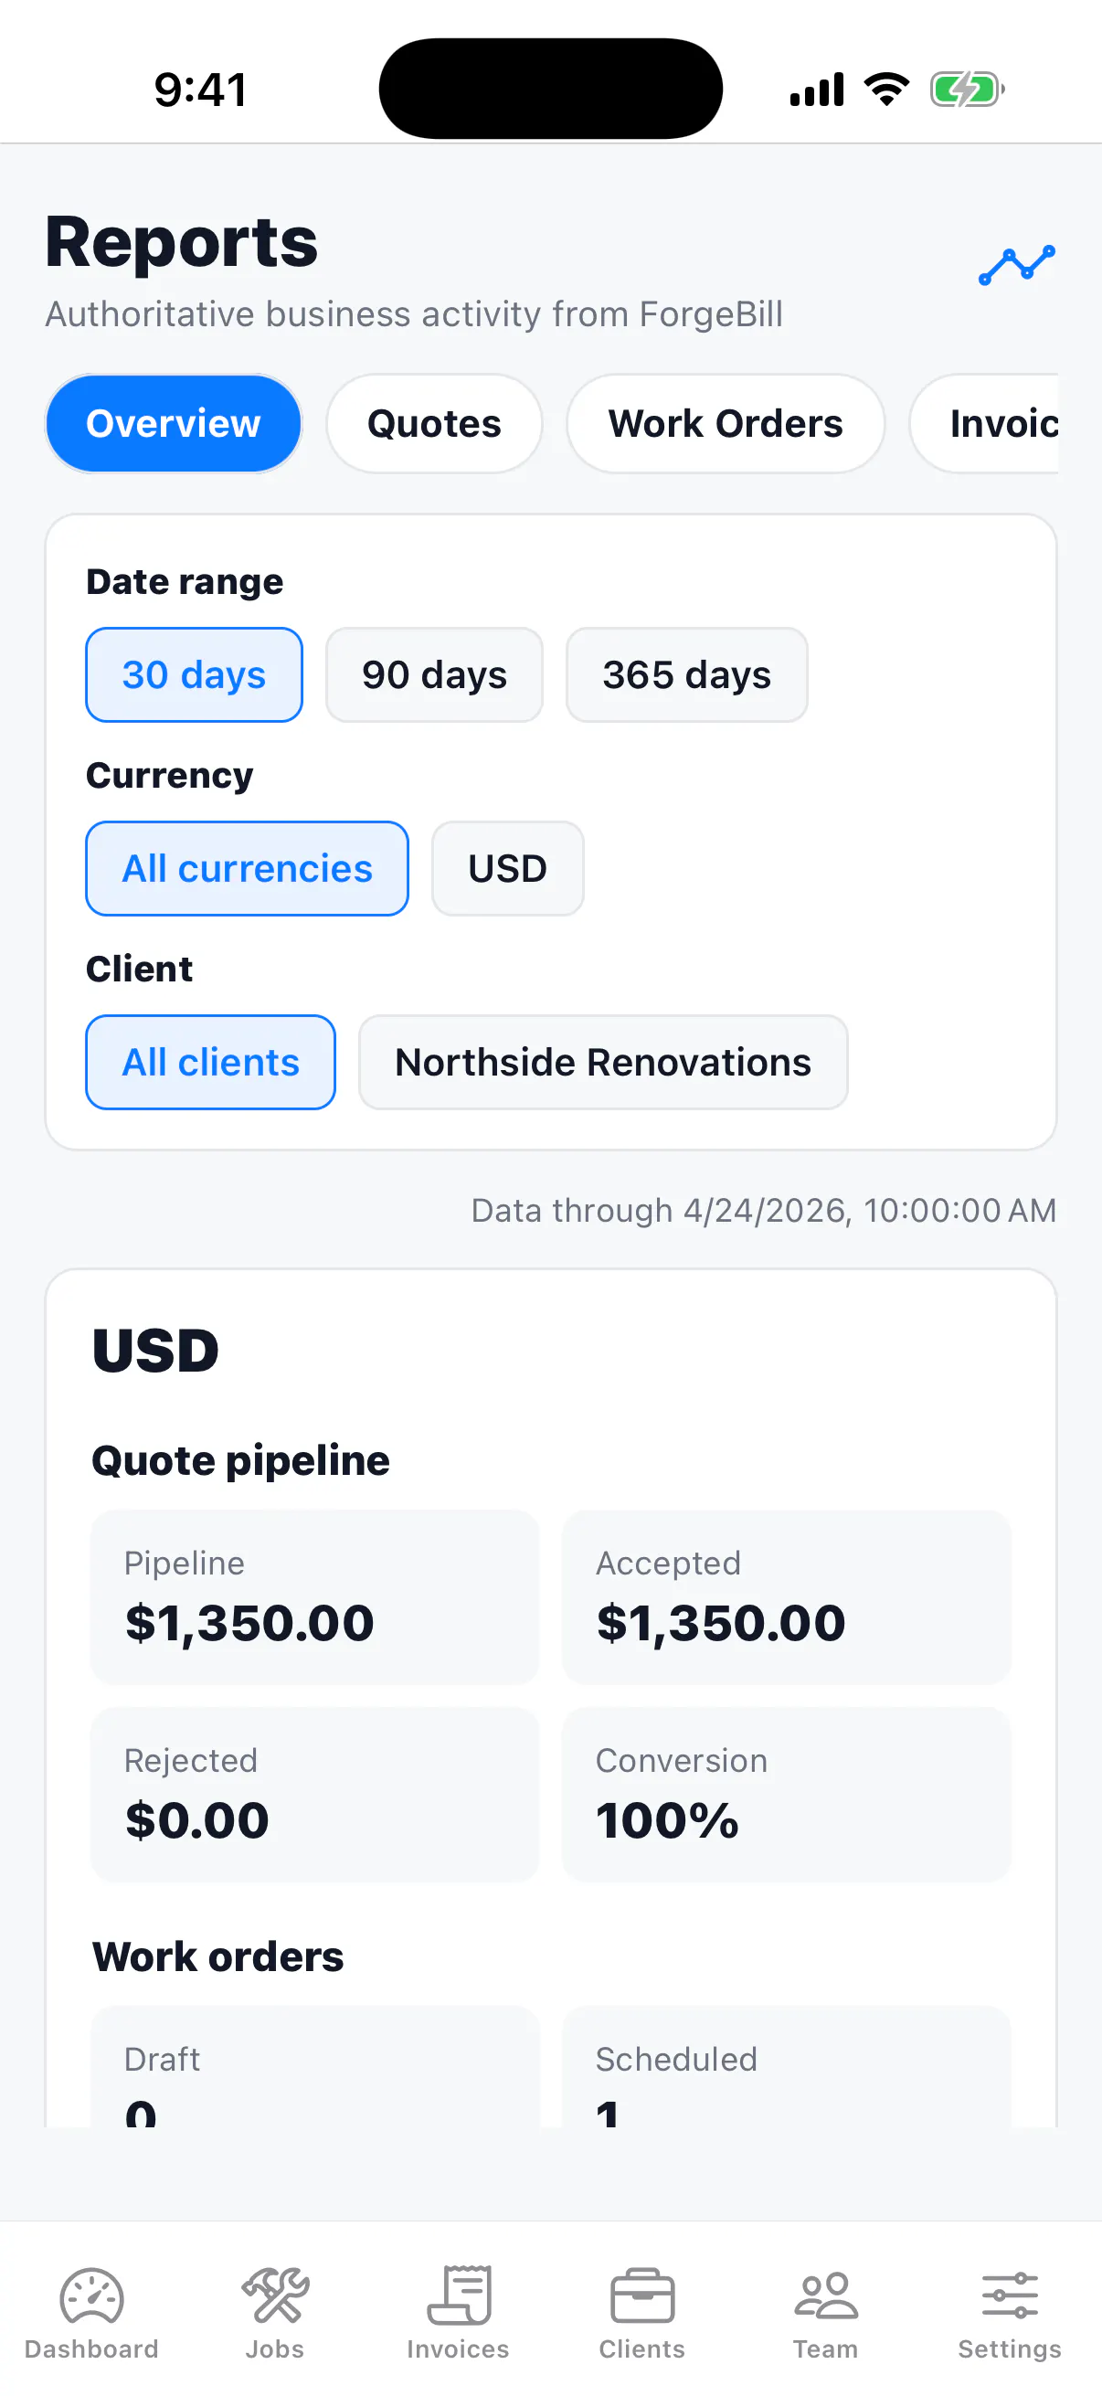Select the All clients filter
Viewport: 1102px width, 2396px height.
(211, 1061)
